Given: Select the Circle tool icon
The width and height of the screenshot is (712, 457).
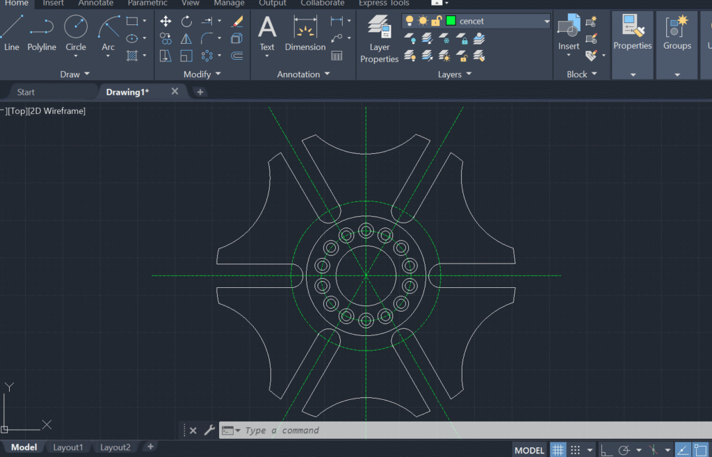Looking at the screenshot, I should [76, 26].
